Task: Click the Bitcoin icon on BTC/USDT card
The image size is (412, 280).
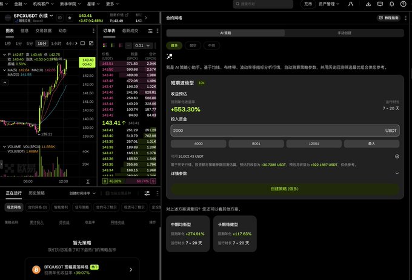Action: (x=36, y=270)
